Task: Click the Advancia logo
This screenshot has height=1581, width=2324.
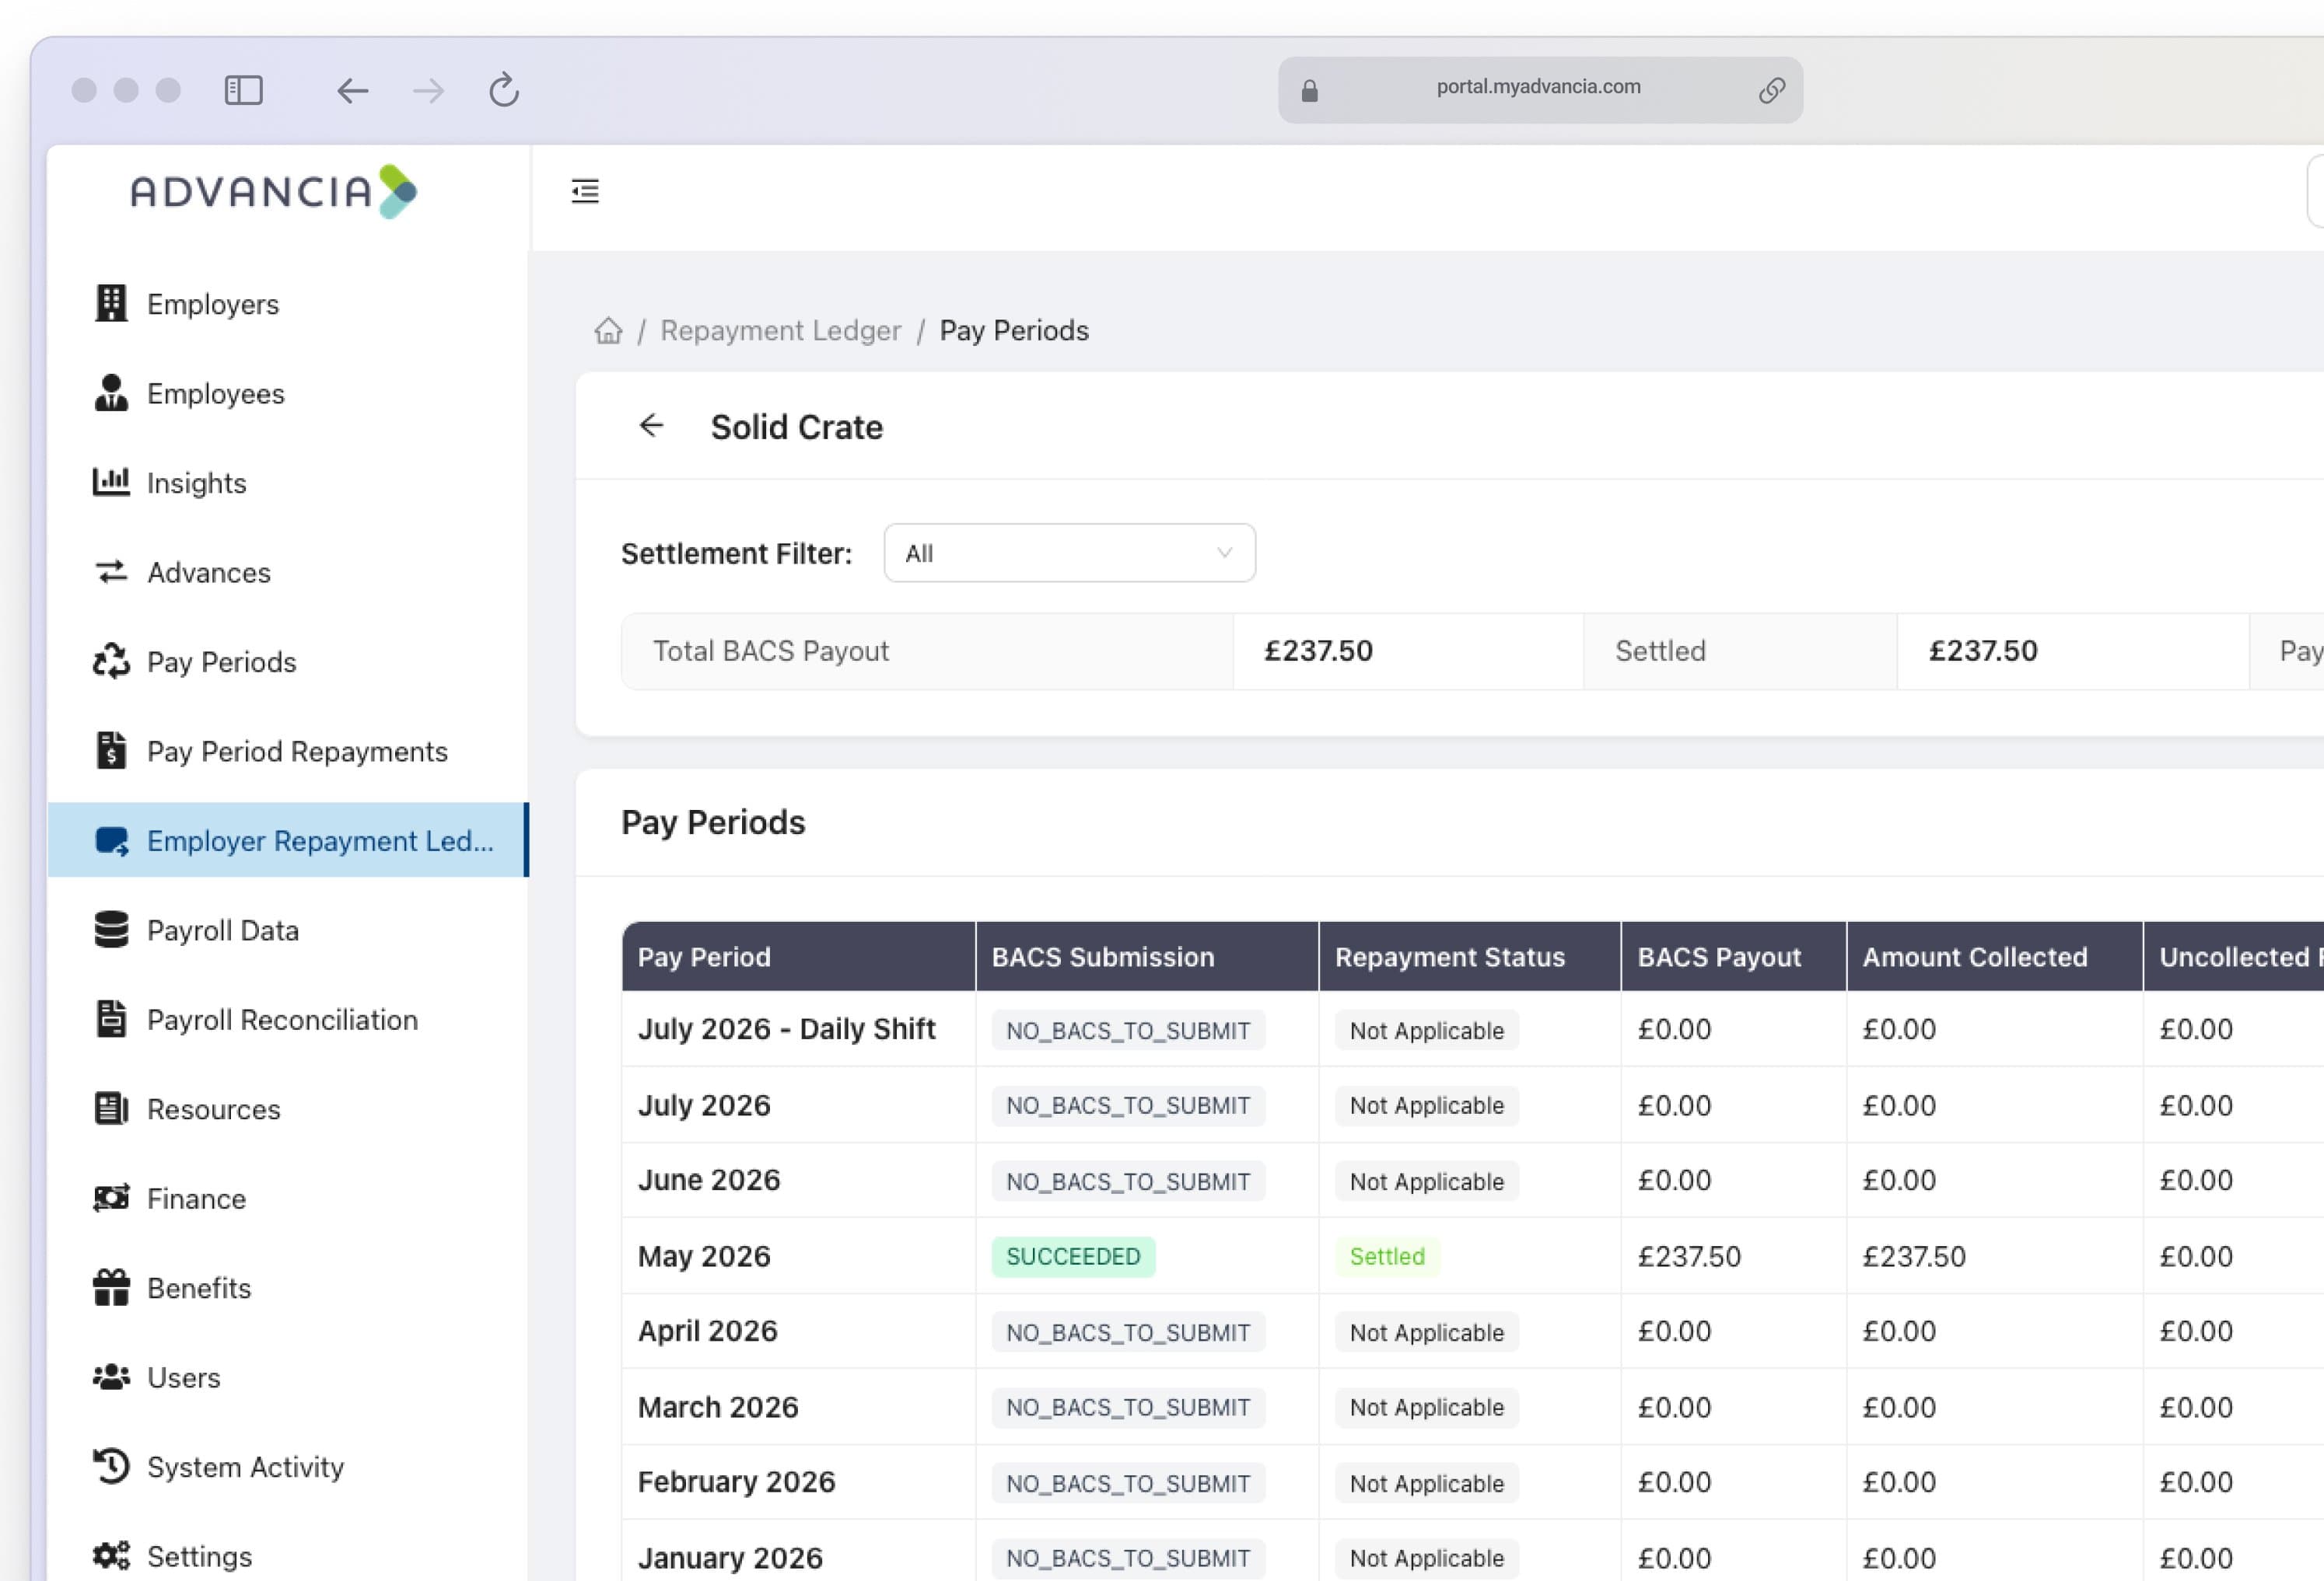Action: pos(274,191)
